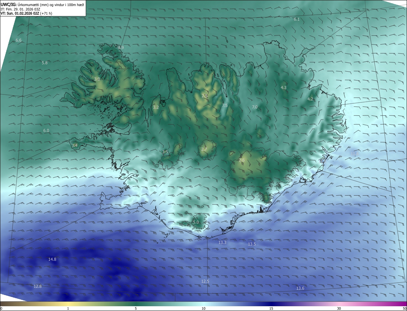The image size is (407, 311).
Task: Click the 12.8 value label on the map
Action: pos(38,287)
